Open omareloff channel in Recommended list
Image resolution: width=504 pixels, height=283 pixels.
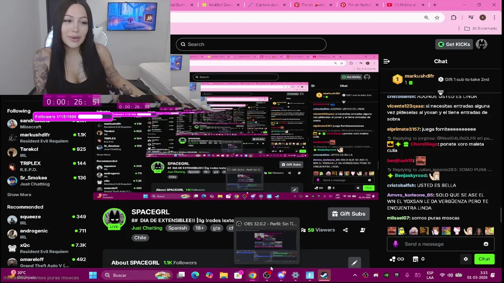coord(46,262)
